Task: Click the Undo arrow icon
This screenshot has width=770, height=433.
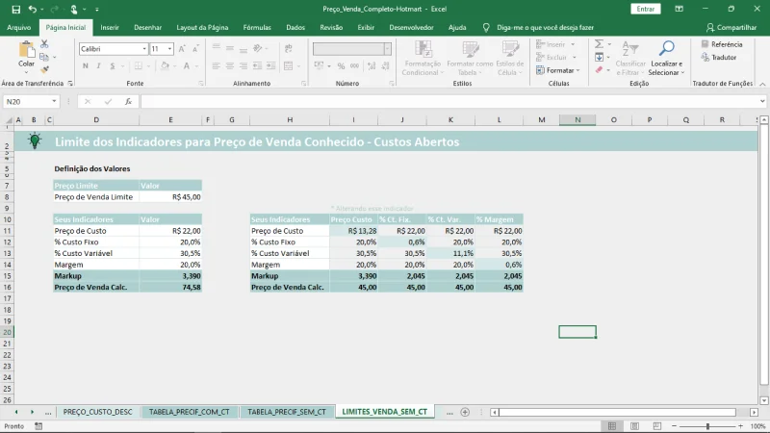Action: (x=32, y=9)
